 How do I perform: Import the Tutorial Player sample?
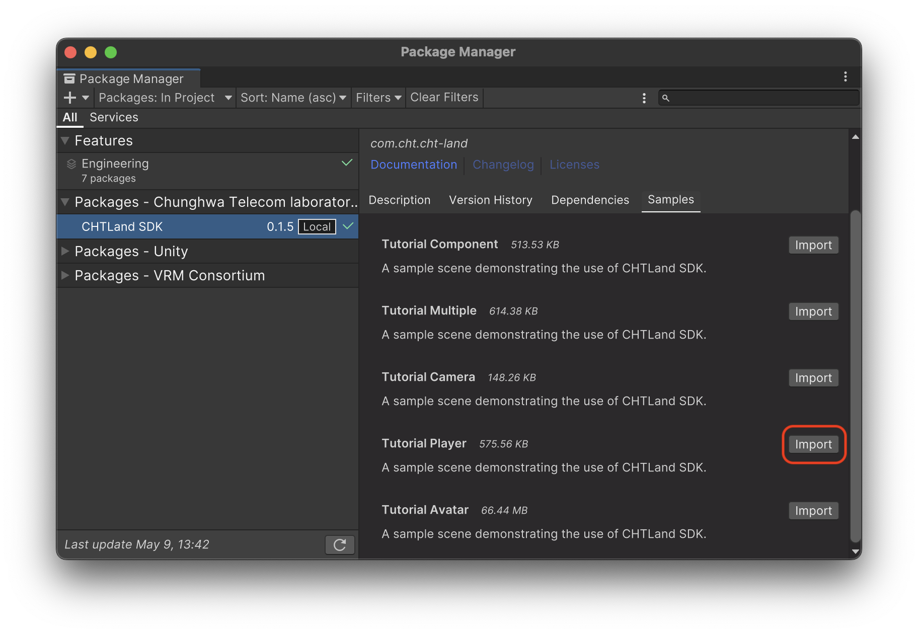[x=813, y=444]
